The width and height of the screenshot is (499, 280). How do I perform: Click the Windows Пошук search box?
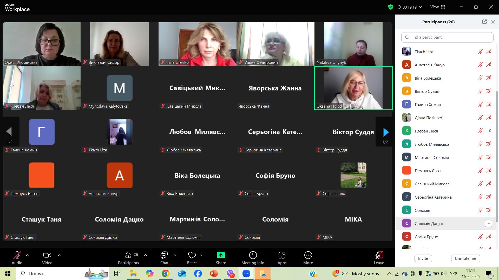click(62, 274)
